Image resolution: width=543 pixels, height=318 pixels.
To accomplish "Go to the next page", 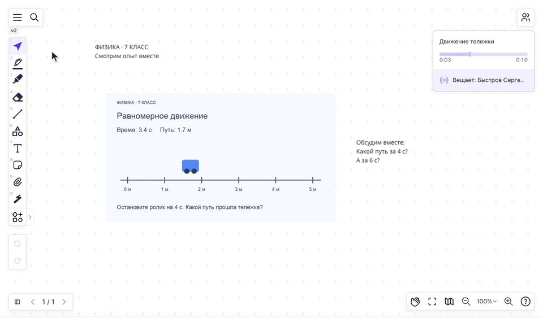I will (64, 302).
